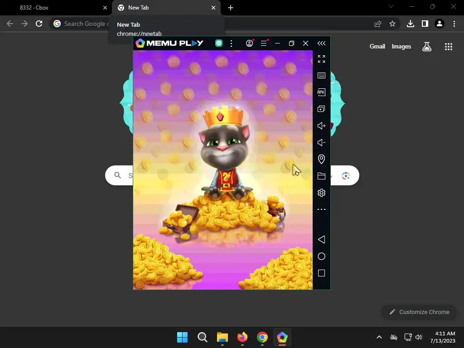Viewport: 464px width, 348px height.
Task: Open the taskbar network status icon
Action: [x=408, y=337]
